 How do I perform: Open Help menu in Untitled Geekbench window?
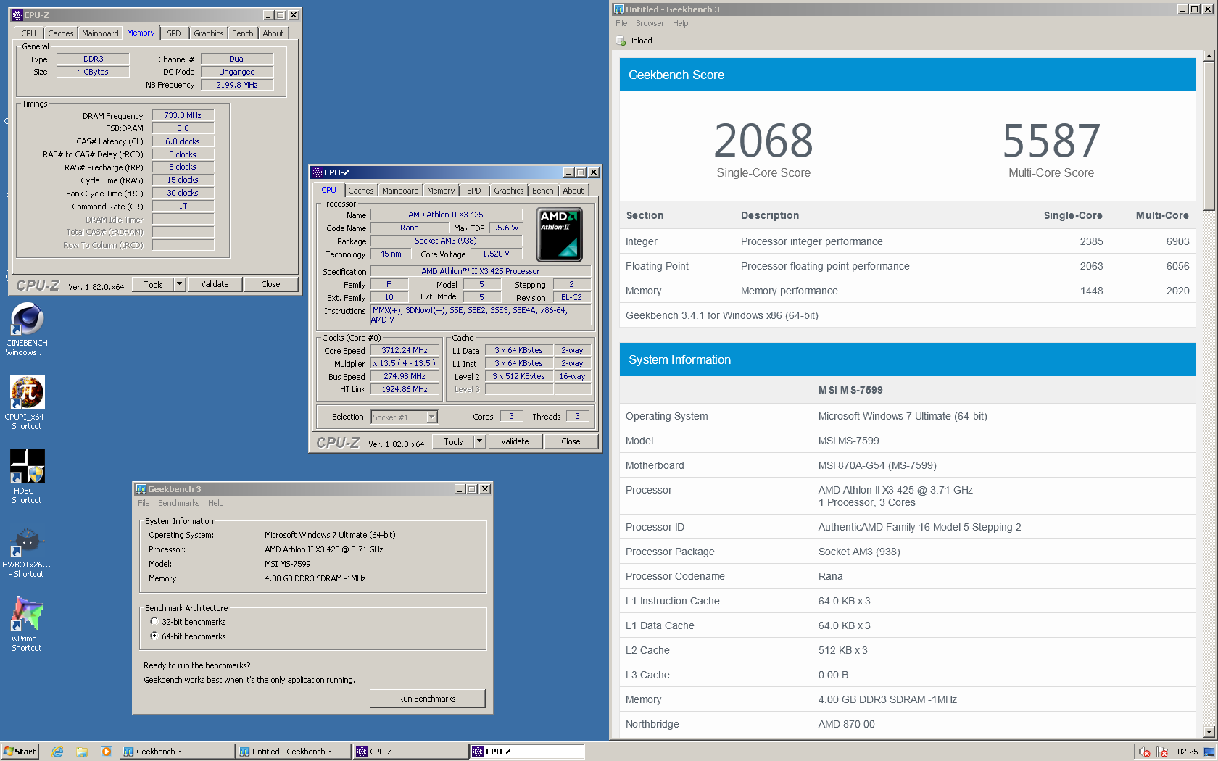(x=680, y=23)
